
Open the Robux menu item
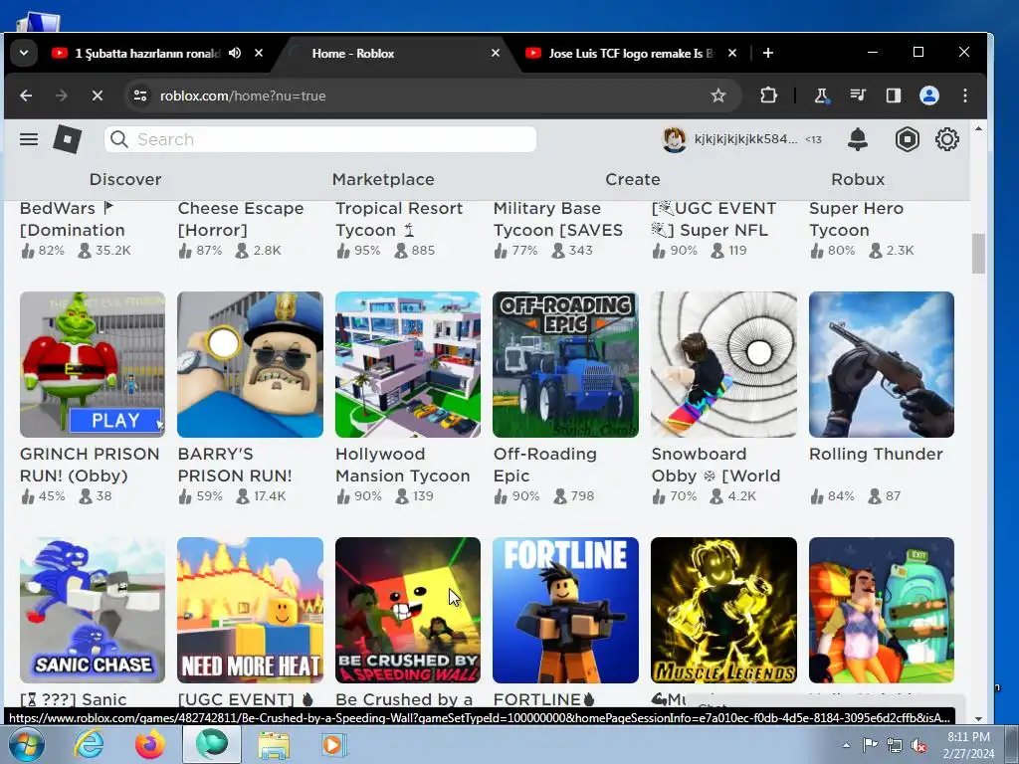click(858, 179)
